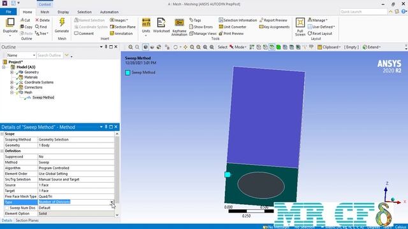Collapse the Scope section in Details
The height and width of the screenshot is (229, 408).
coord(2,134)
